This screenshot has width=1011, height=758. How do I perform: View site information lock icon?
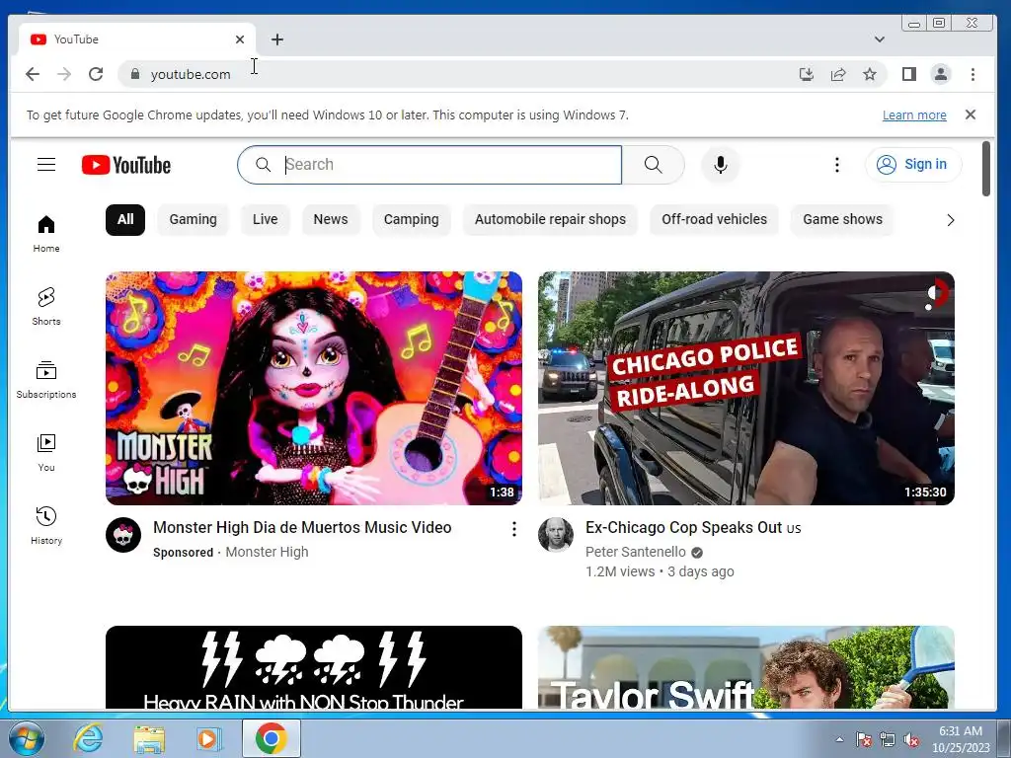(134, 74)
